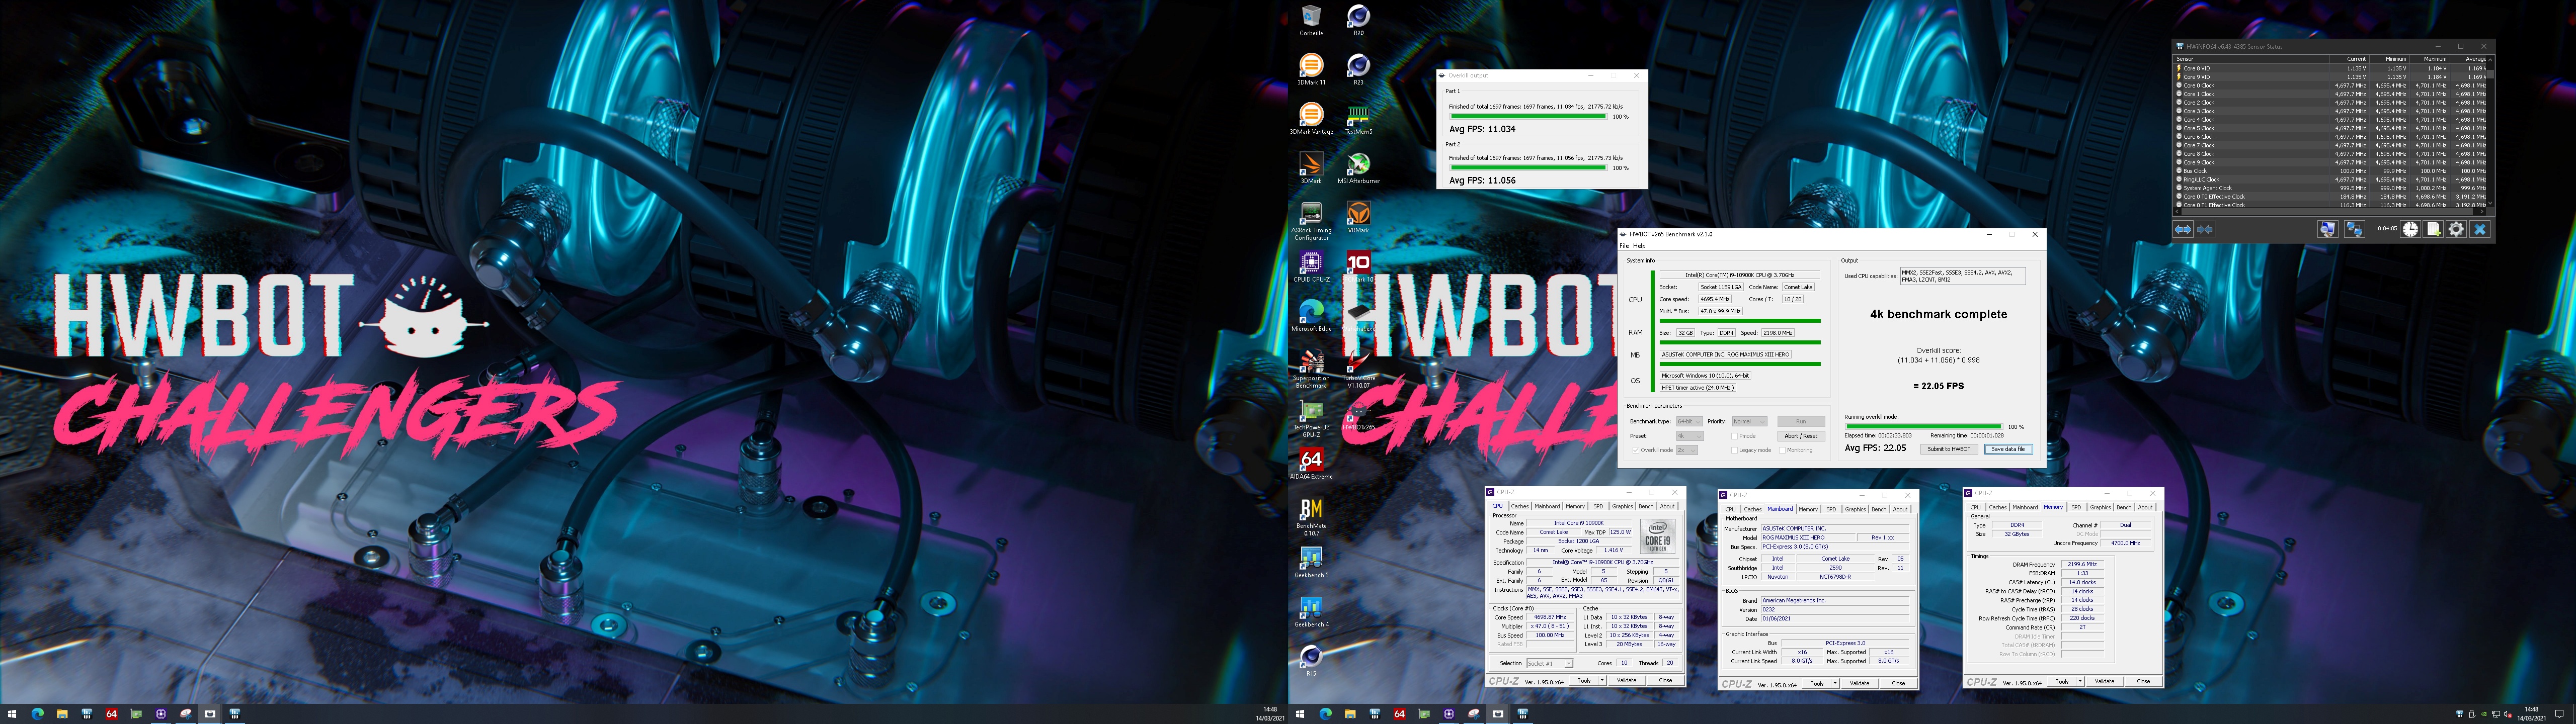
Task: Launch the VRMark desktop shortcut
Action: point(1358,217)
